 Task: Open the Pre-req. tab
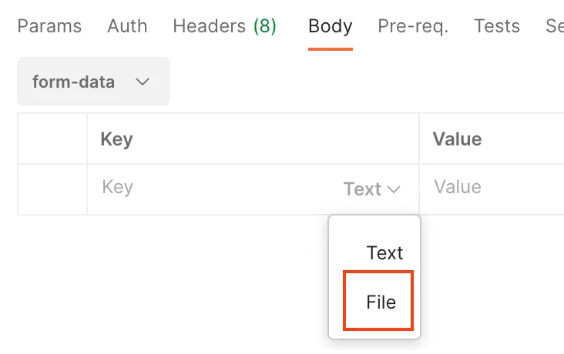(x=413, y=26)
